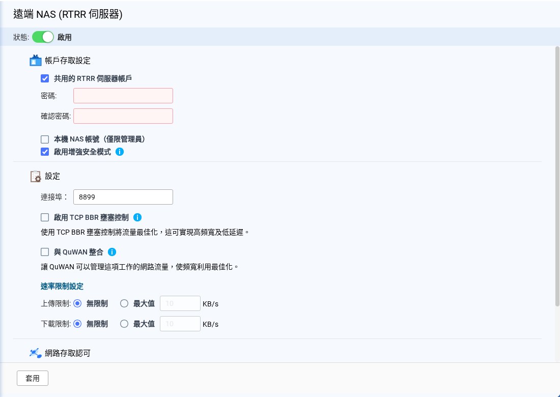Select 無限制 for 上傳限制
Screen dimensions: 560x397
[x=77, y=303]
